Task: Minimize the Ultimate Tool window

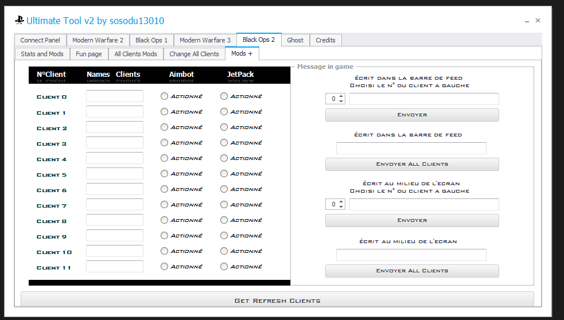Action: click(527, 21)
